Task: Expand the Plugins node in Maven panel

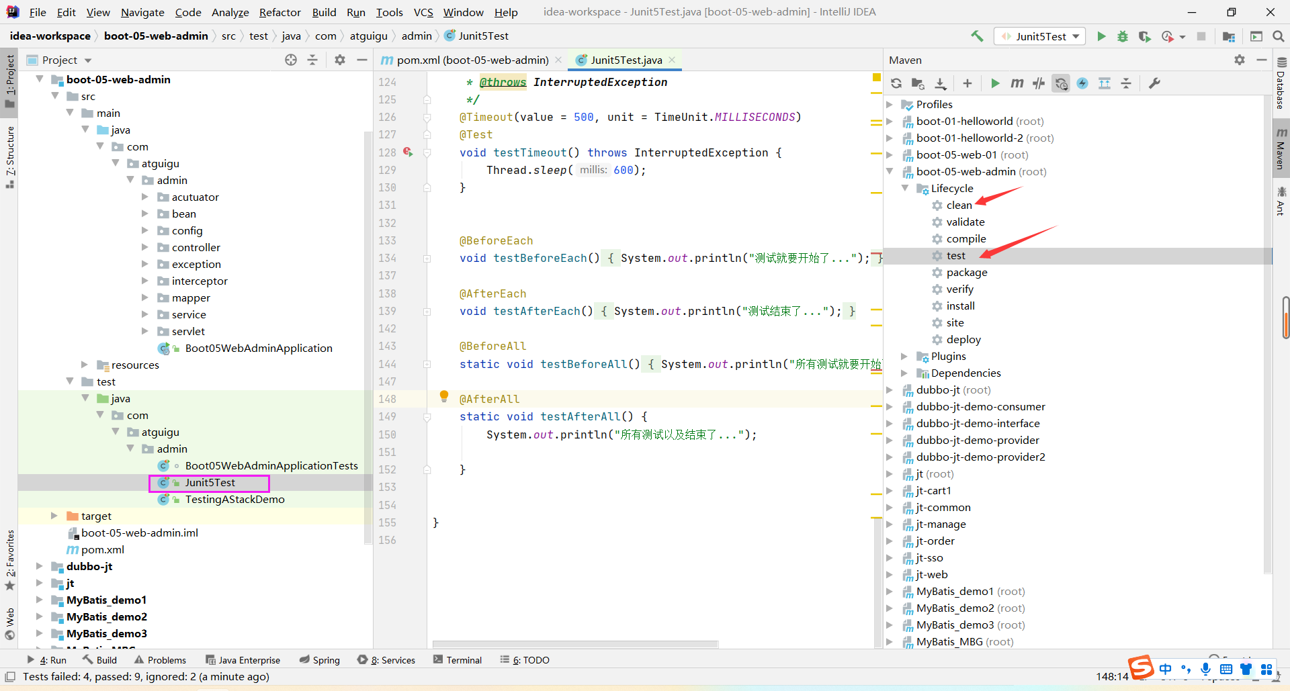Action: pyautogui.click(x=904, y=357)
